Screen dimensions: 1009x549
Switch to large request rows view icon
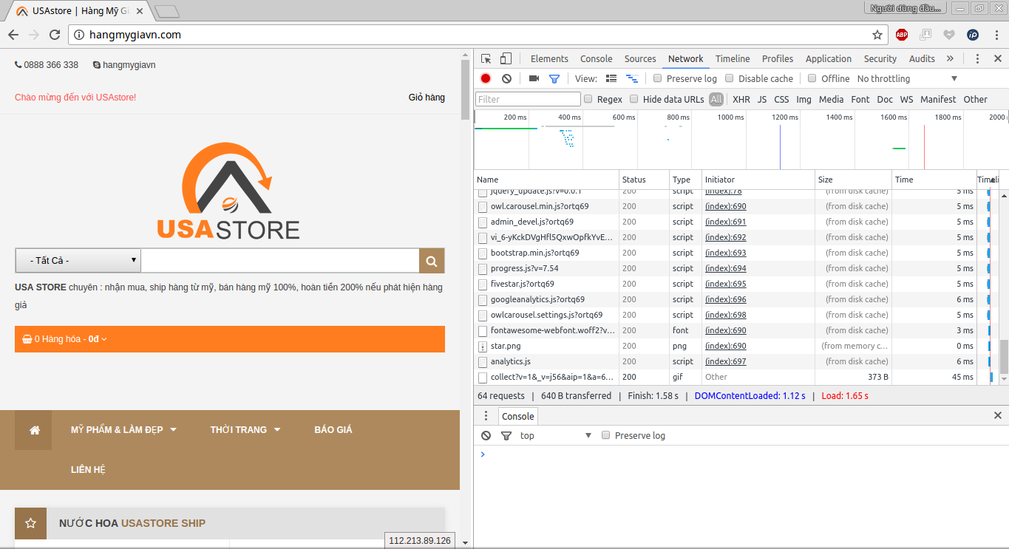(611, 78)
